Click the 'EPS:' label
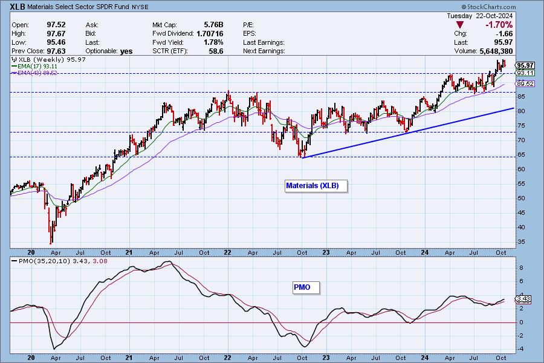 coord(250,34)
